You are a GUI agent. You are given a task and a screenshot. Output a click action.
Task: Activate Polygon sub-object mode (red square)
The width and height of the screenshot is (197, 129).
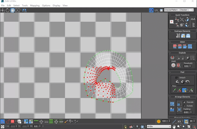click(x=13, y=122)
